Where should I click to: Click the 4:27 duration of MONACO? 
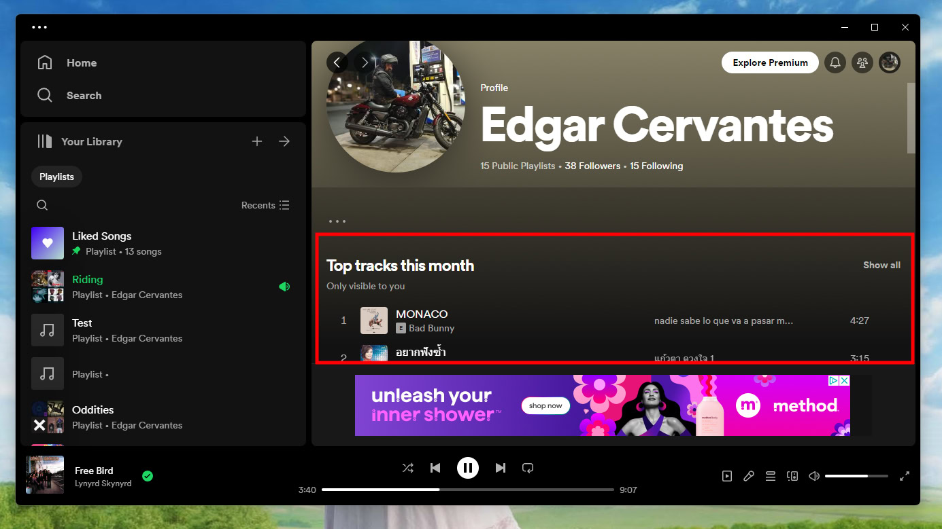click(x=860, y=321)
